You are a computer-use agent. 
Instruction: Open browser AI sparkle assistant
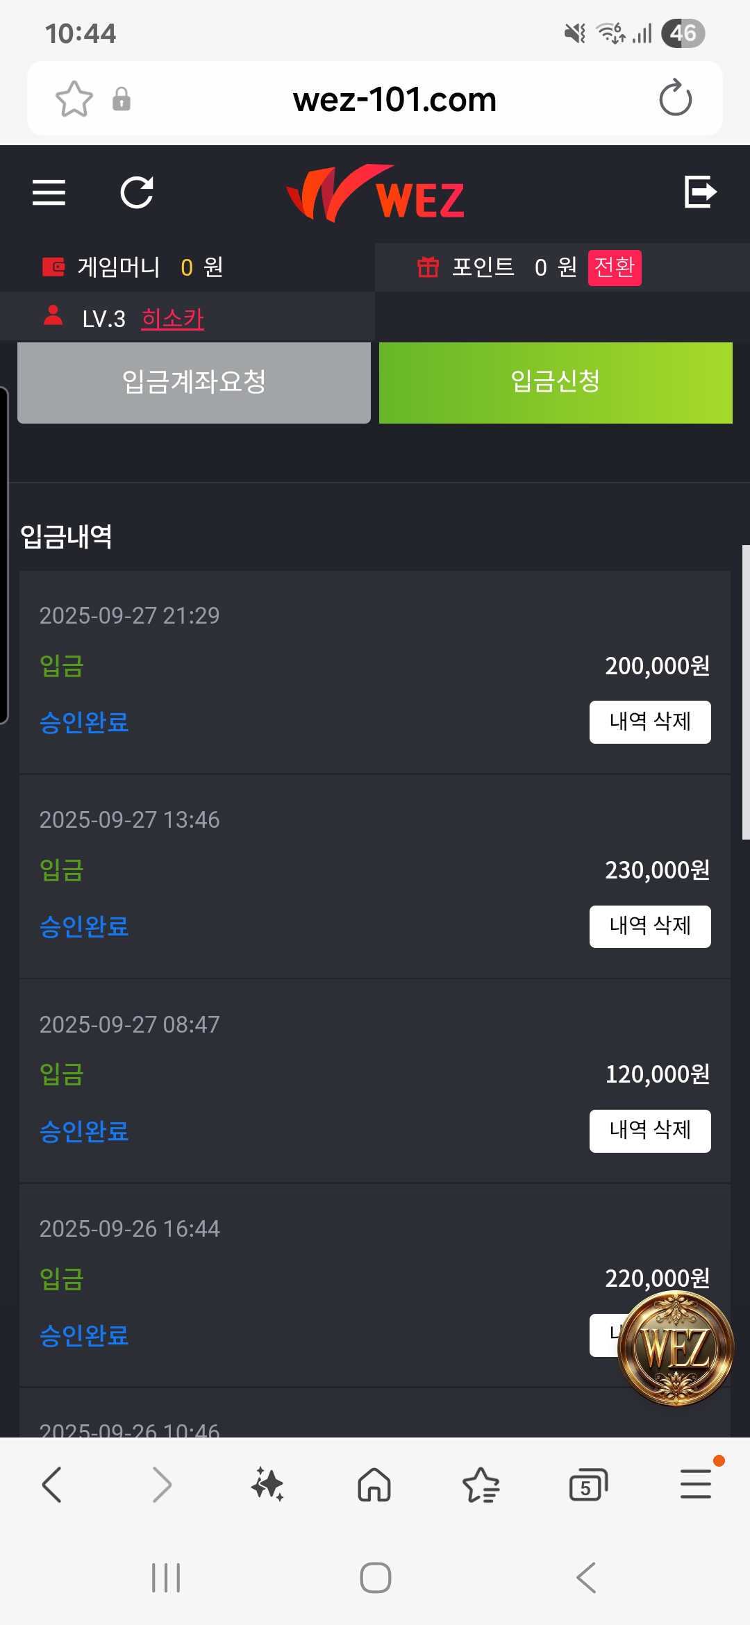tap(267, 1485)
